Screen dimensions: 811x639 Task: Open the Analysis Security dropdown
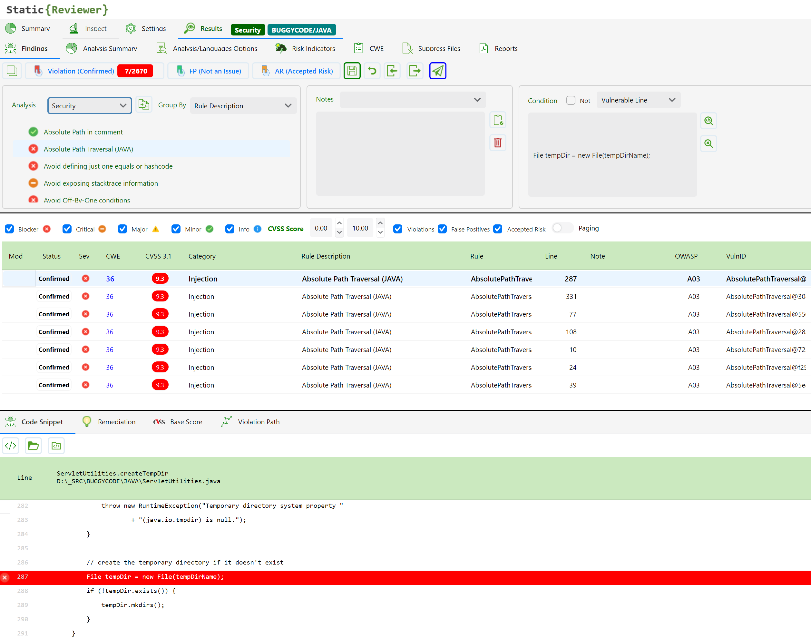89,106
